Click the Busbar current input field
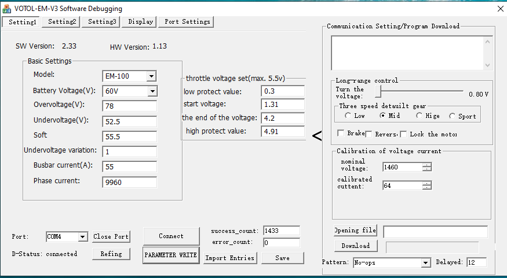Viewport: 507px width, 278px height. [129, 167]
